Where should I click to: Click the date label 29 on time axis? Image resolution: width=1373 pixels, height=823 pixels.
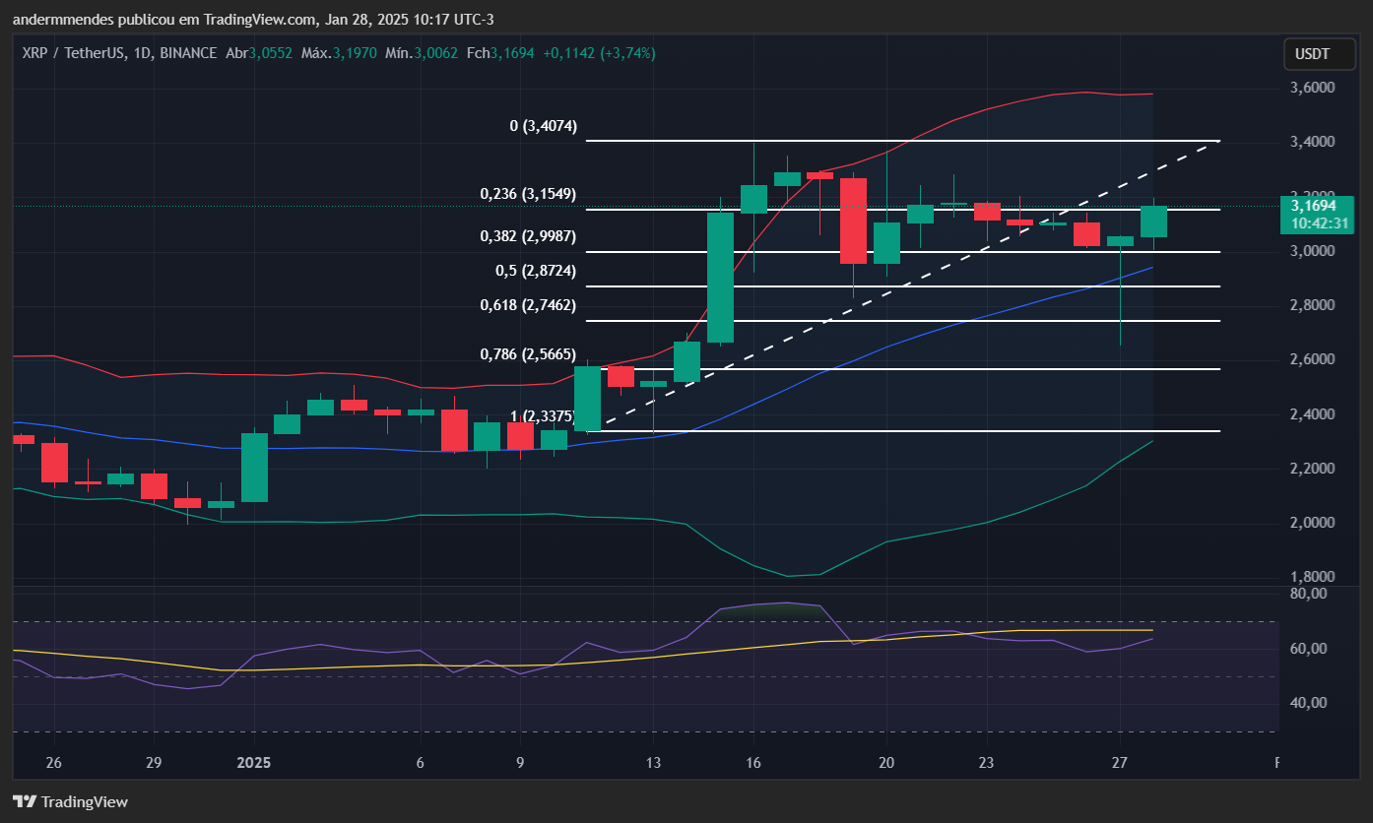point(154,763)
